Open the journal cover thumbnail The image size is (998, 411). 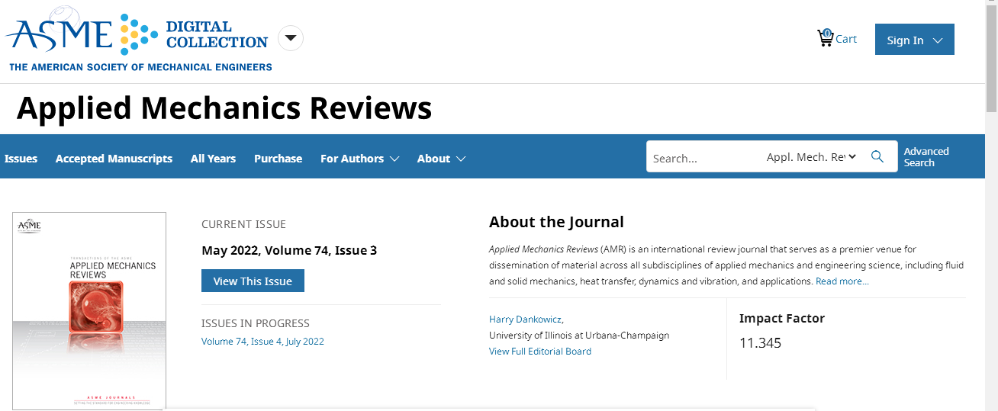(89, 311)
